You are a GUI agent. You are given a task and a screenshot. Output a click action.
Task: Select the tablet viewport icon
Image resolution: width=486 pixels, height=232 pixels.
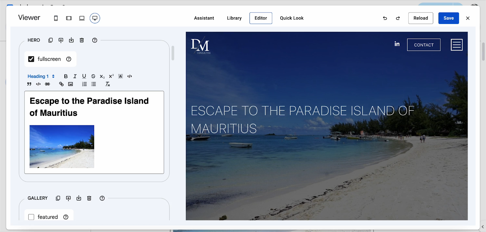[69, 18]
